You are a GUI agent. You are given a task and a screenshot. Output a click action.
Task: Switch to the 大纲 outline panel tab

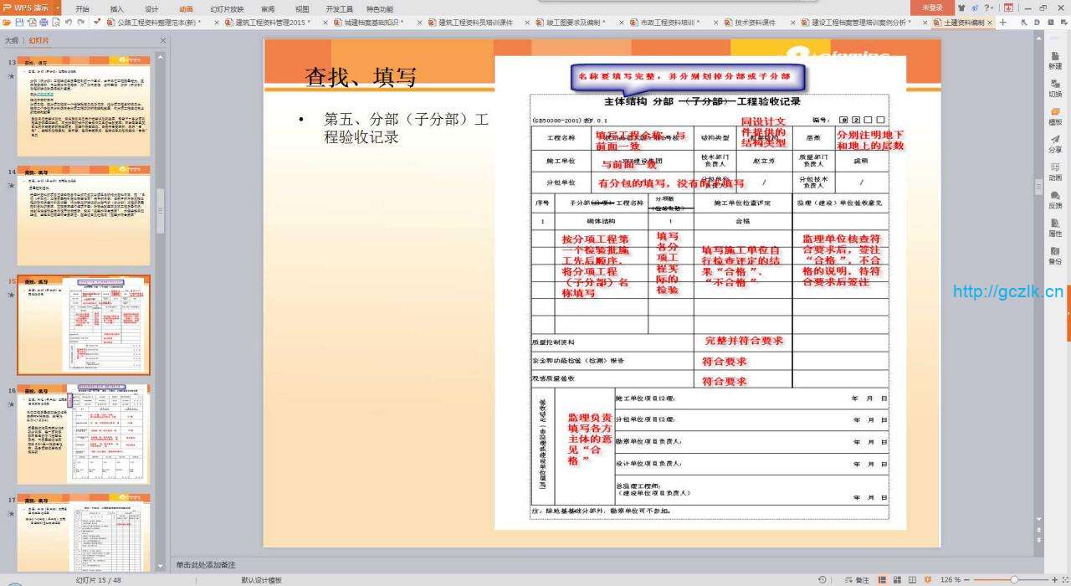(11, 39)
